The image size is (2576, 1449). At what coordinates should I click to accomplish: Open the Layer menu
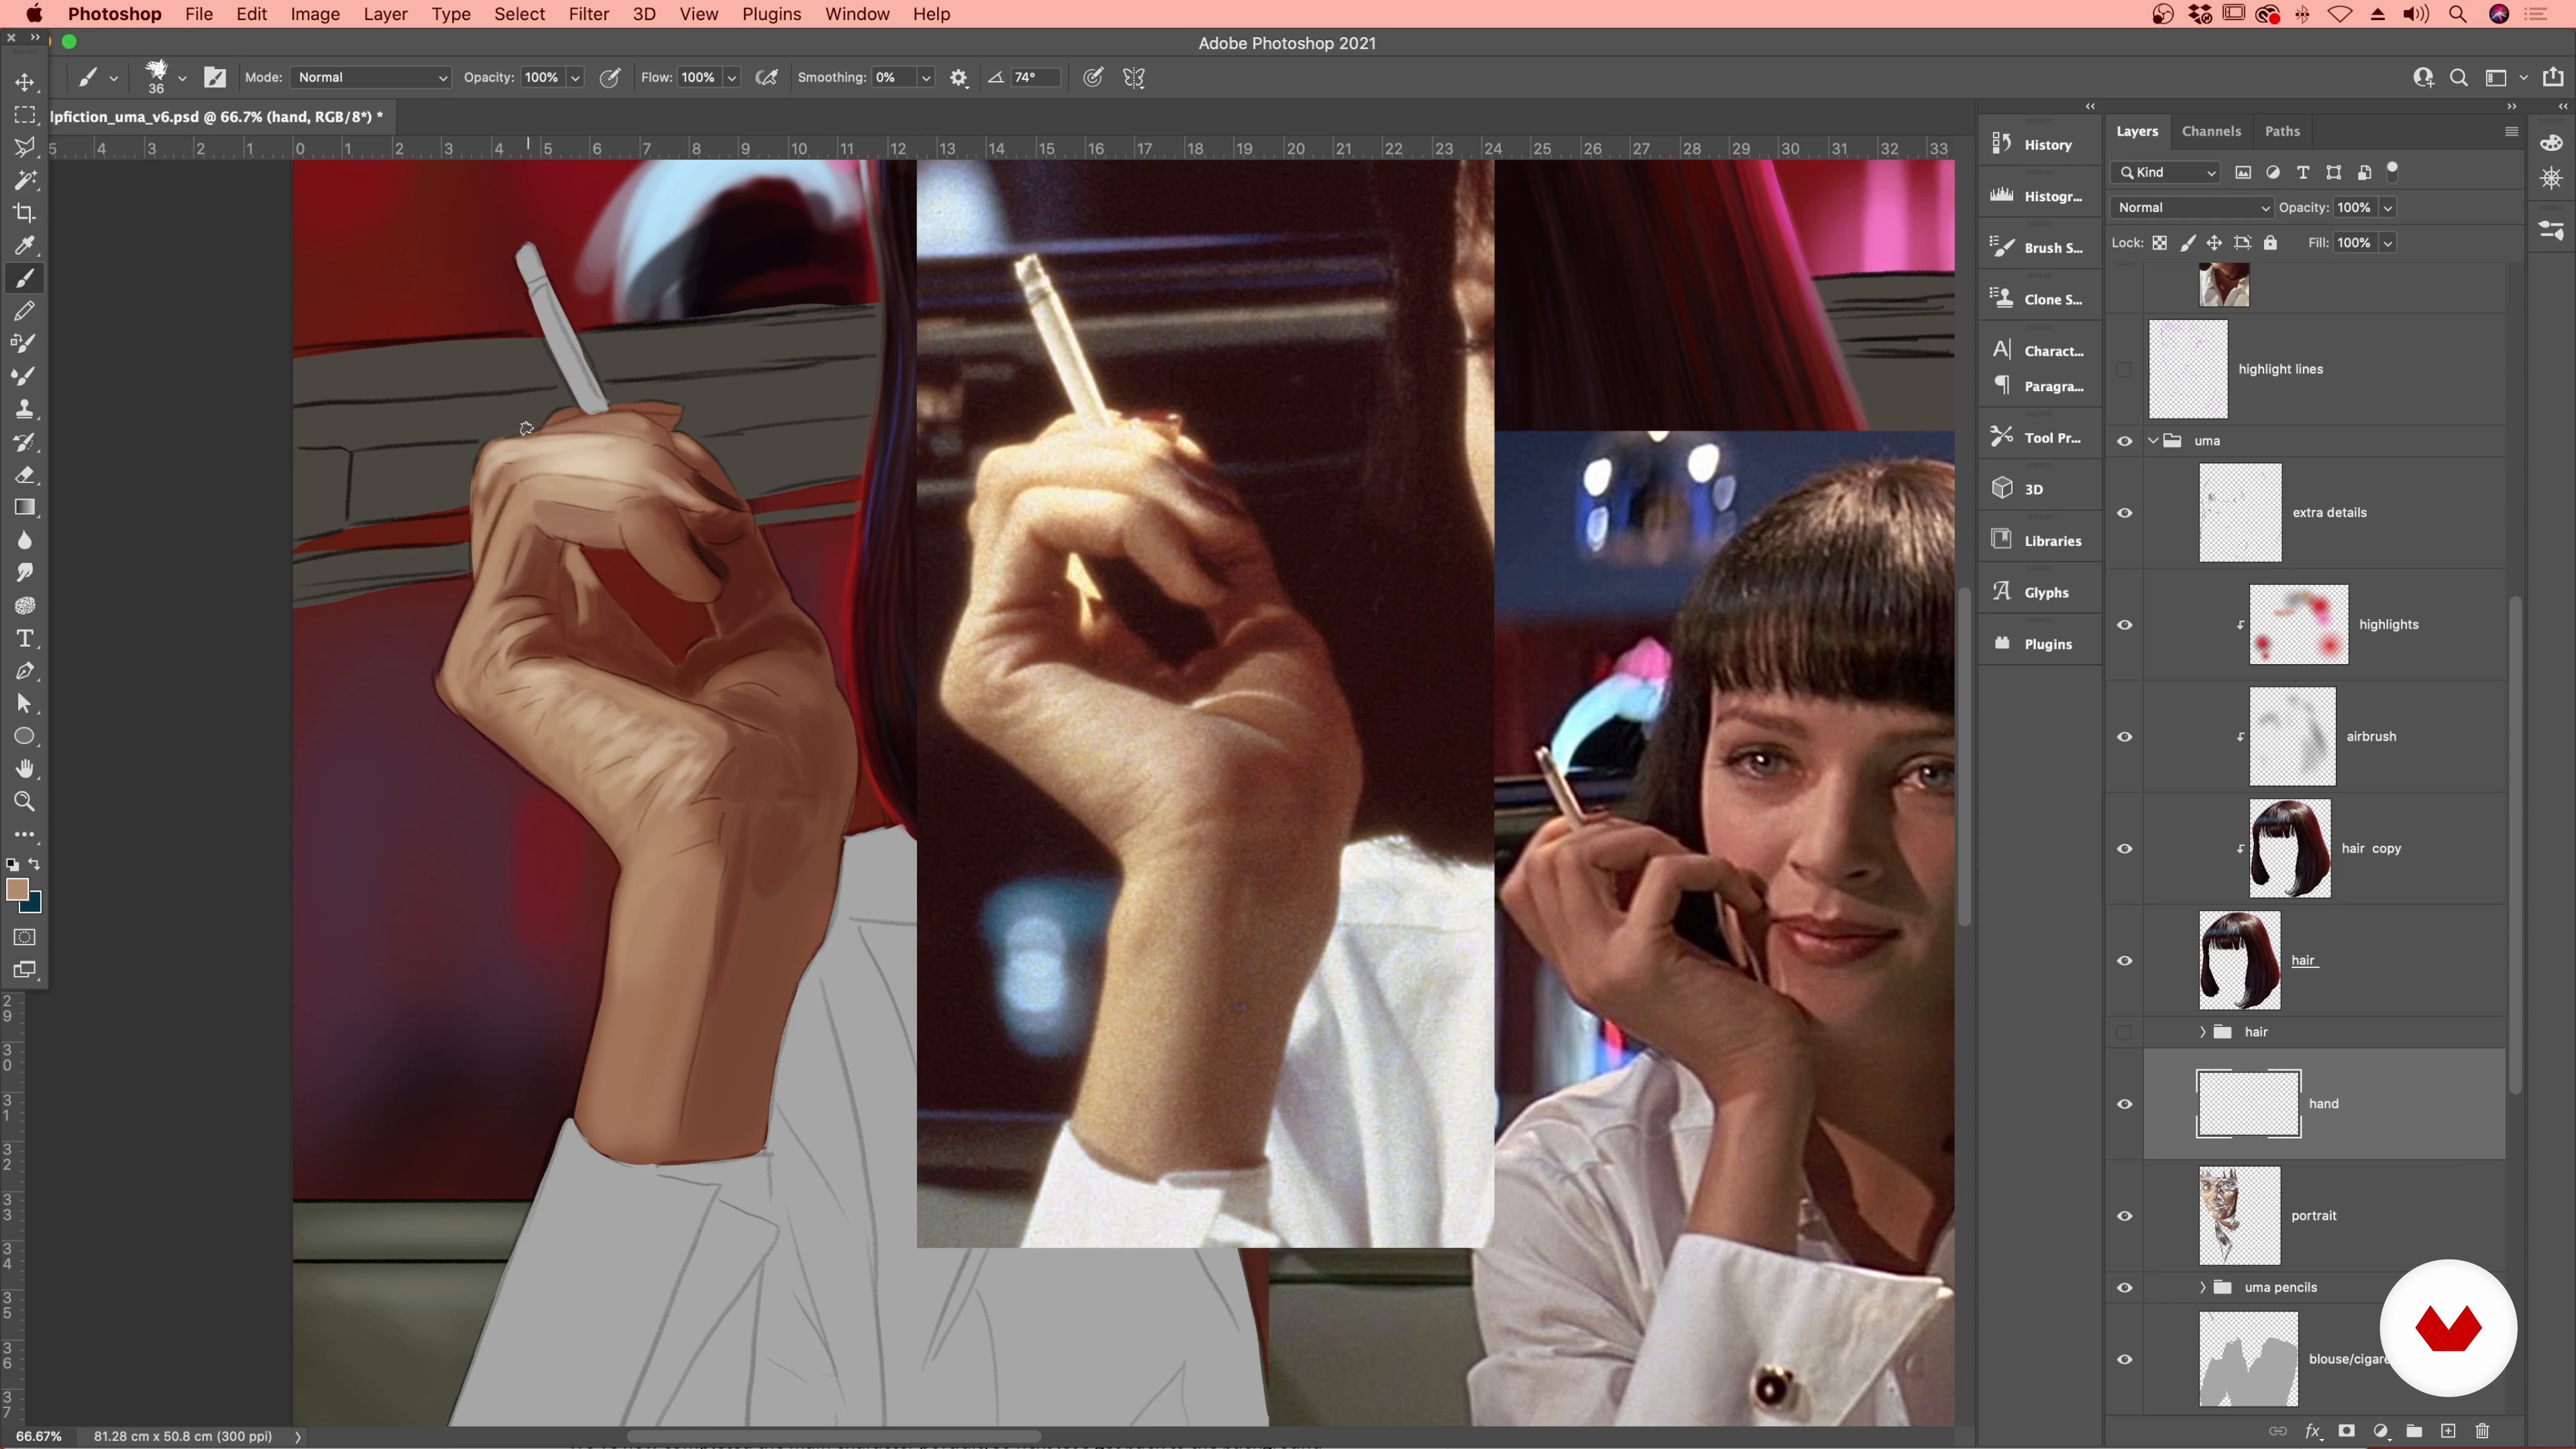pos(385,14)
